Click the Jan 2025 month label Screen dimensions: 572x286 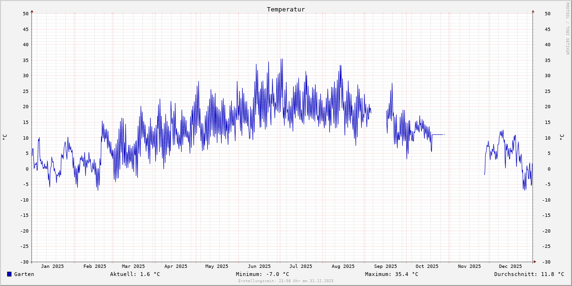(52, 266)
